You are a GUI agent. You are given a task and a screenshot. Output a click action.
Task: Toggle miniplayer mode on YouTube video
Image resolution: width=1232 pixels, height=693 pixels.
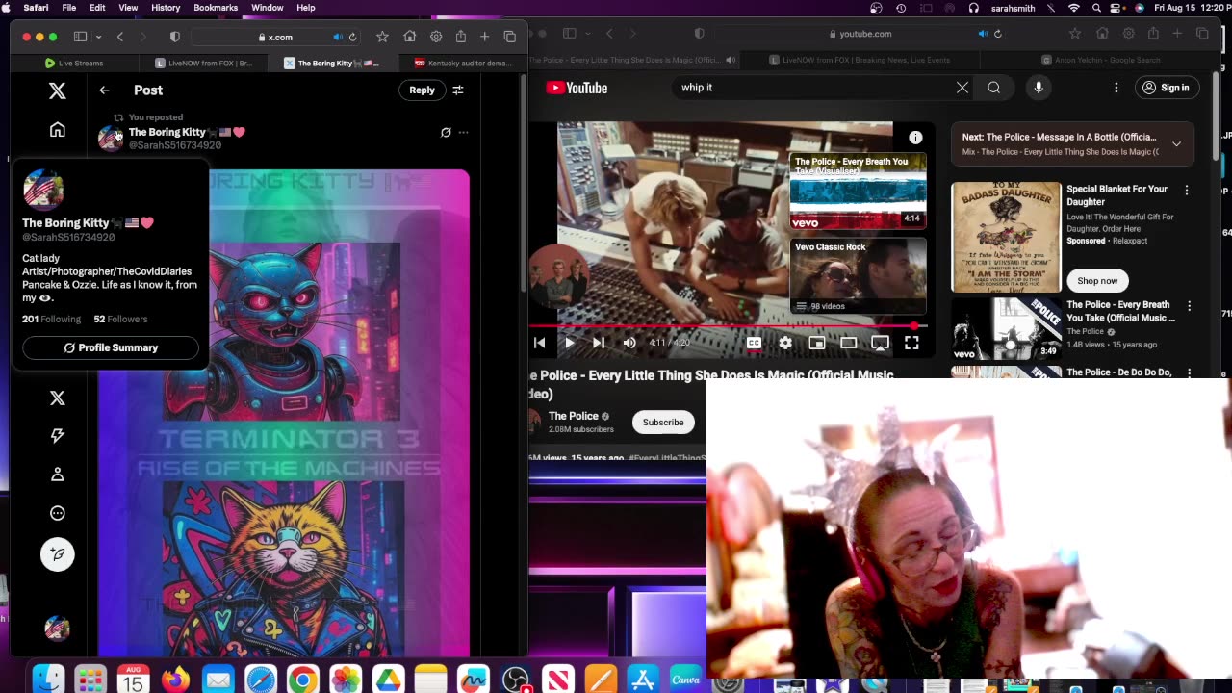tap(817, 343)
